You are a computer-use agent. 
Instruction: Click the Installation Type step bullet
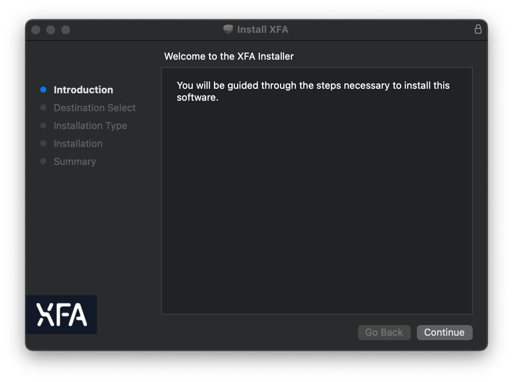pyautogui.click(x=43, y=125)
